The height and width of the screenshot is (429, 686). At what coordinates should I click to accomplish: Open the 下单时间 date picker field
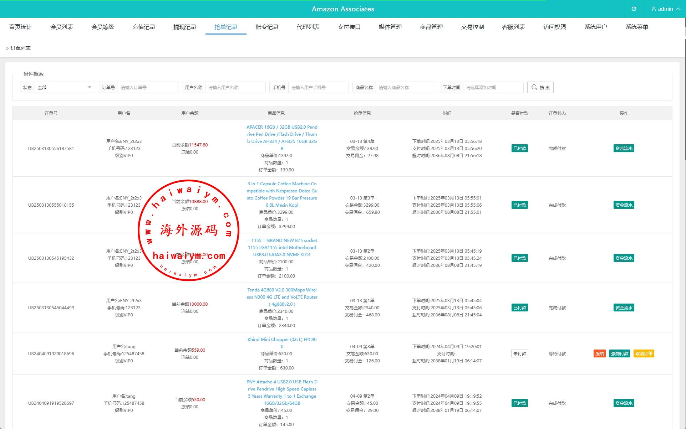pos(493,87)
